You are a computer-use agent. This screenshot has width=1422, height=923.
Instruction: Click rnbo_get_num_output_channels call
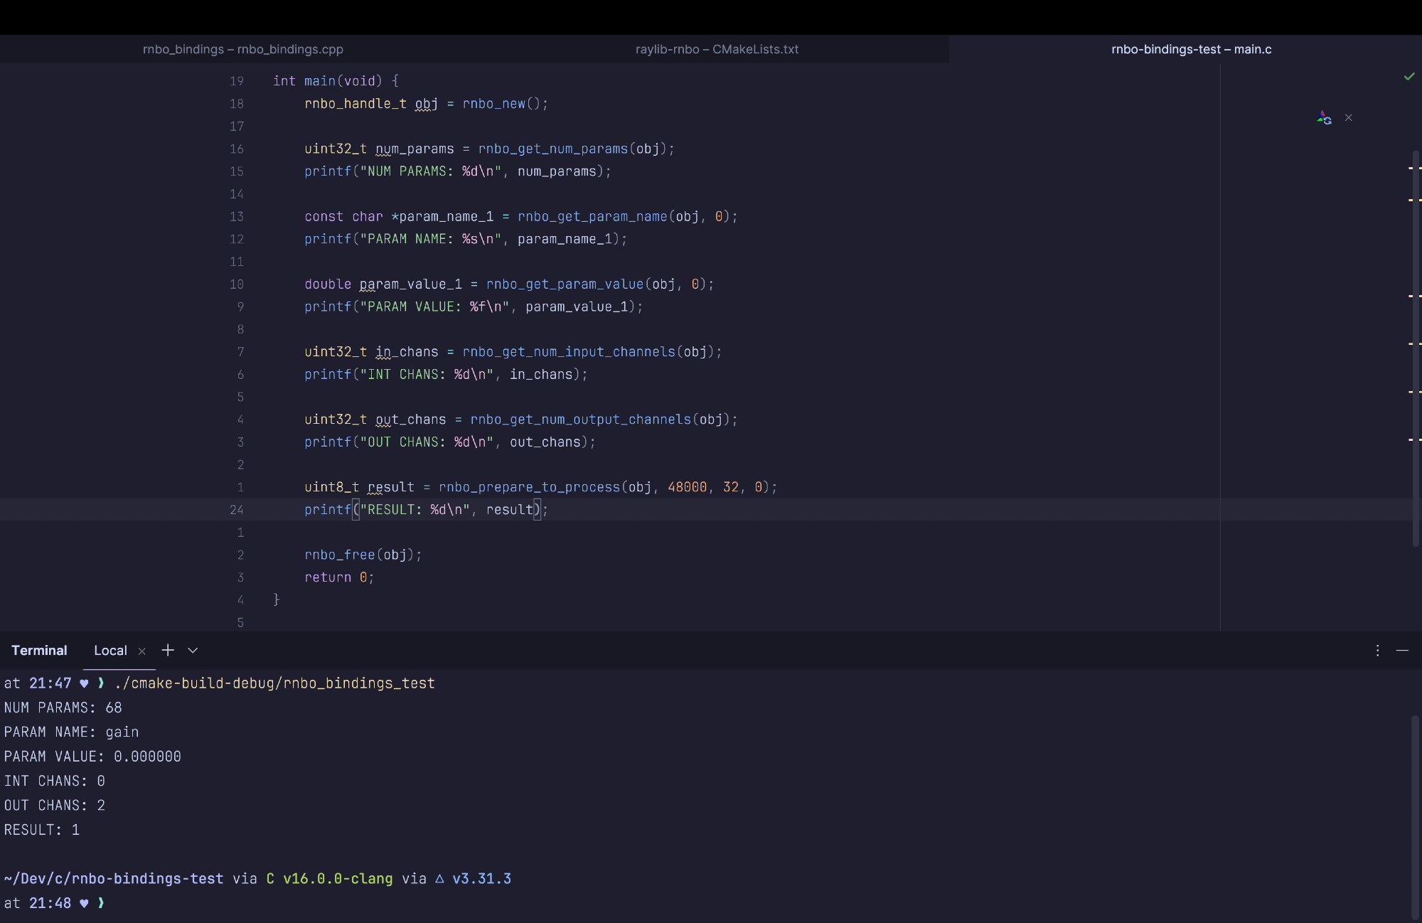tap(580, 419)
